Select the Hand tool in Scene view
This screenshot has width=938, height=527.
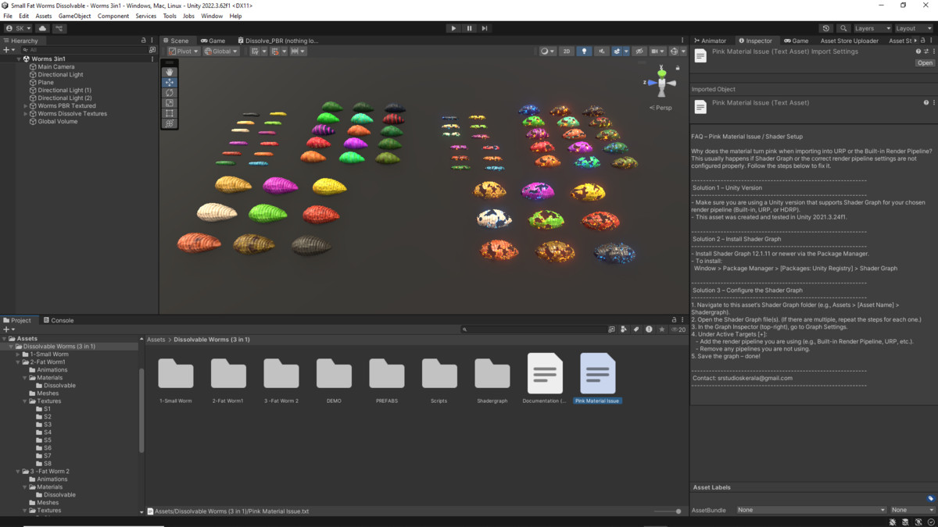(x=170, y=72)
